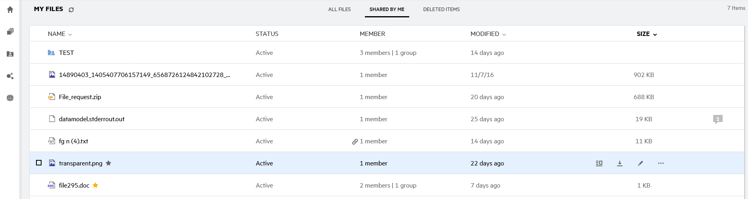
Task: Tick the checkbox beside transparent.png
Action: pyautogui.click(x=39, y=163)
